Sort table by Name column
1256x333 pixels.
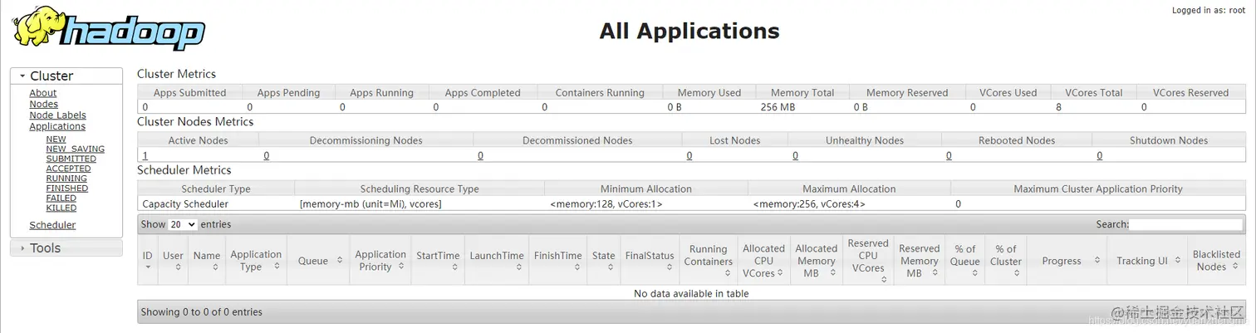click(206, 260)
